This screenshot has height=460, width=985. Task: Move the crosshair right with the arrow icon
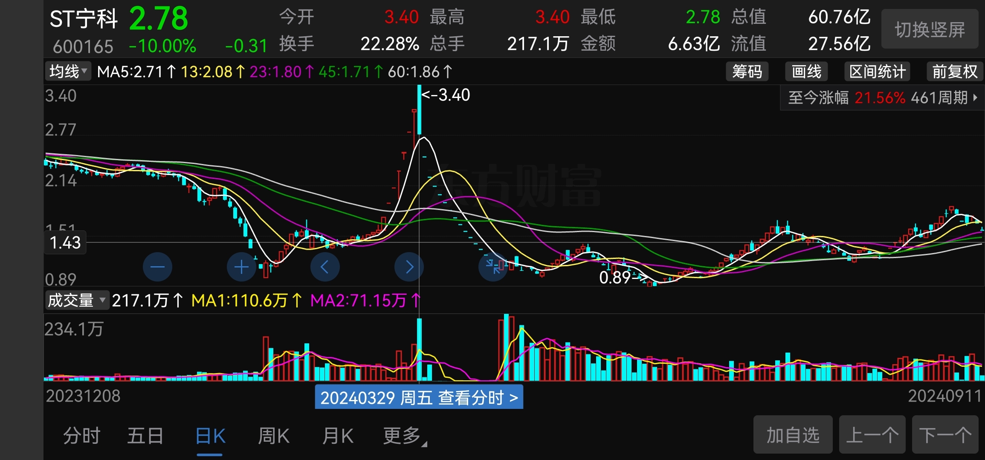pos(409,267)
